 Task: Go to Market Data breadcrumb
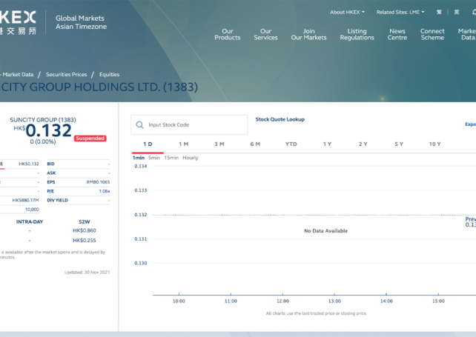point(18,74)
